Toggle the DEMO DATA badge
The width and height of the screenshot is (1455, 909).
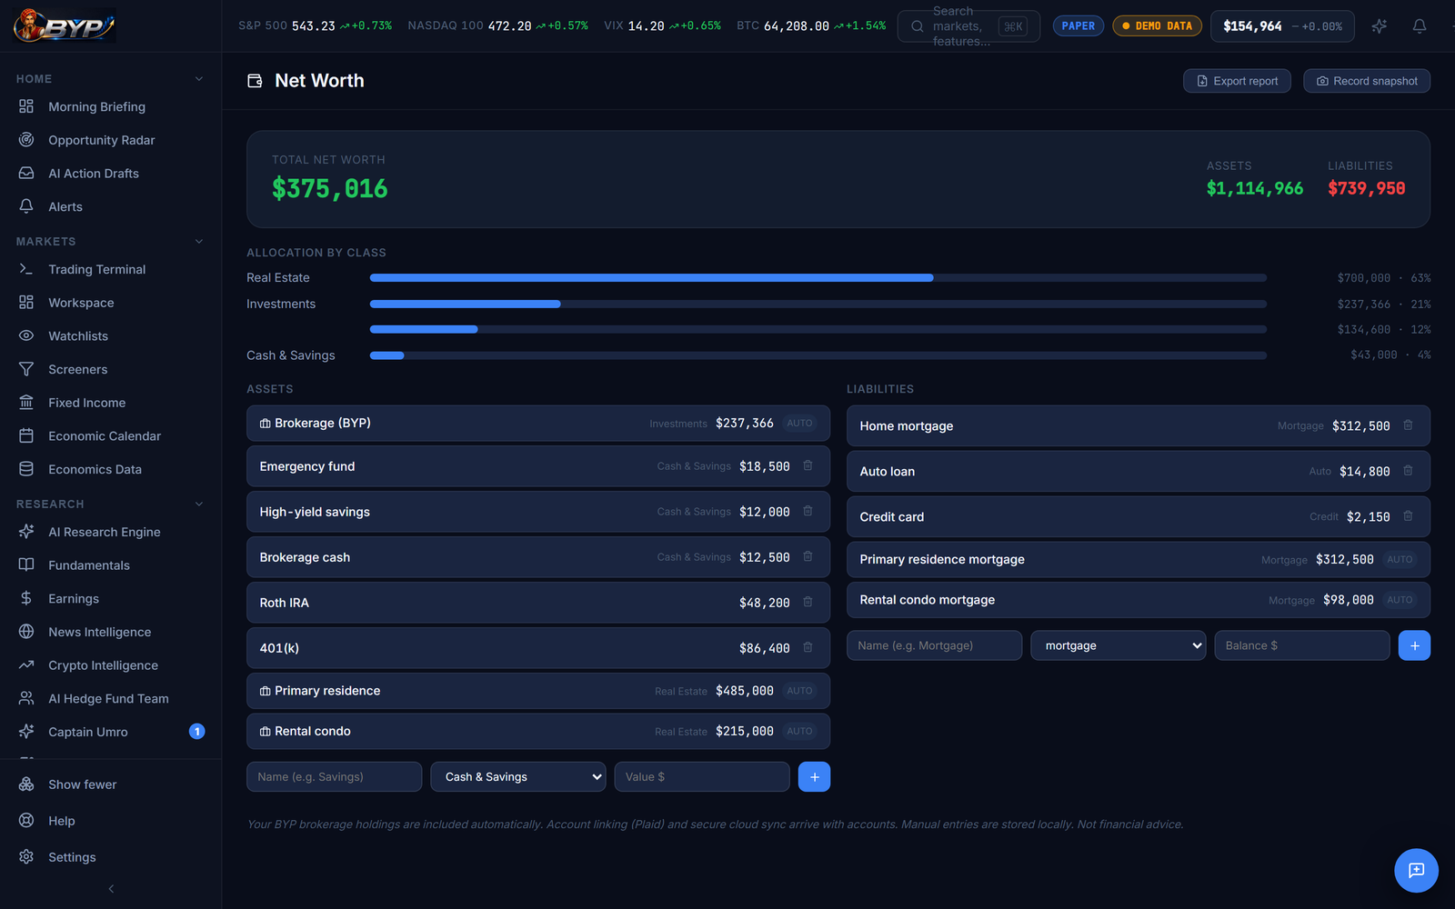pos(1157,26)
